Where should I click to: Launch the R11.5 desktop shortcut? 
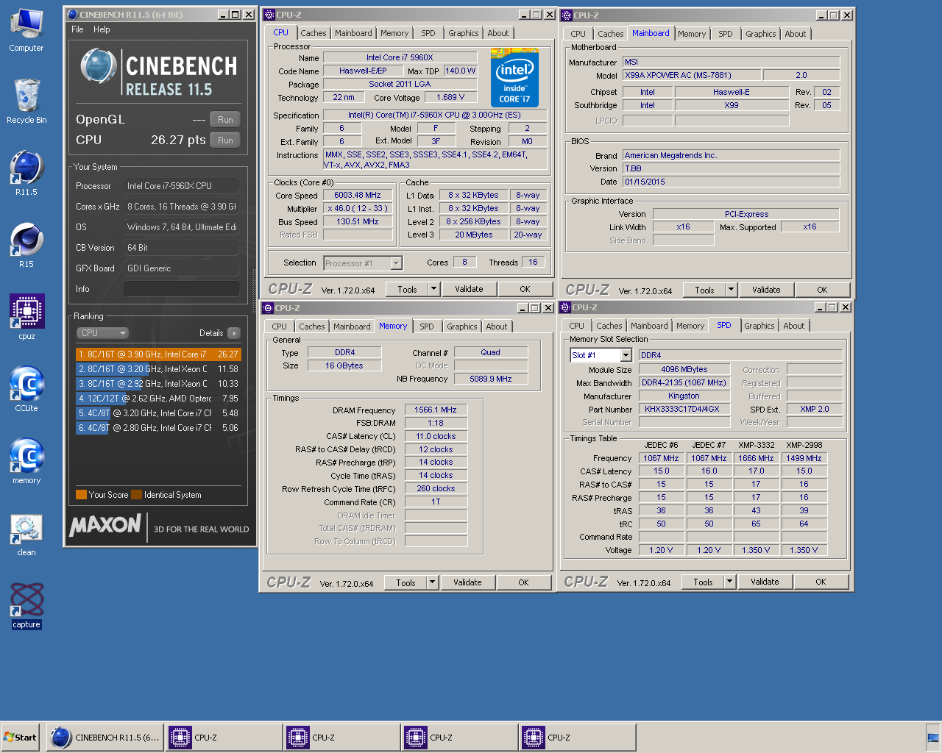click(26, 174)
